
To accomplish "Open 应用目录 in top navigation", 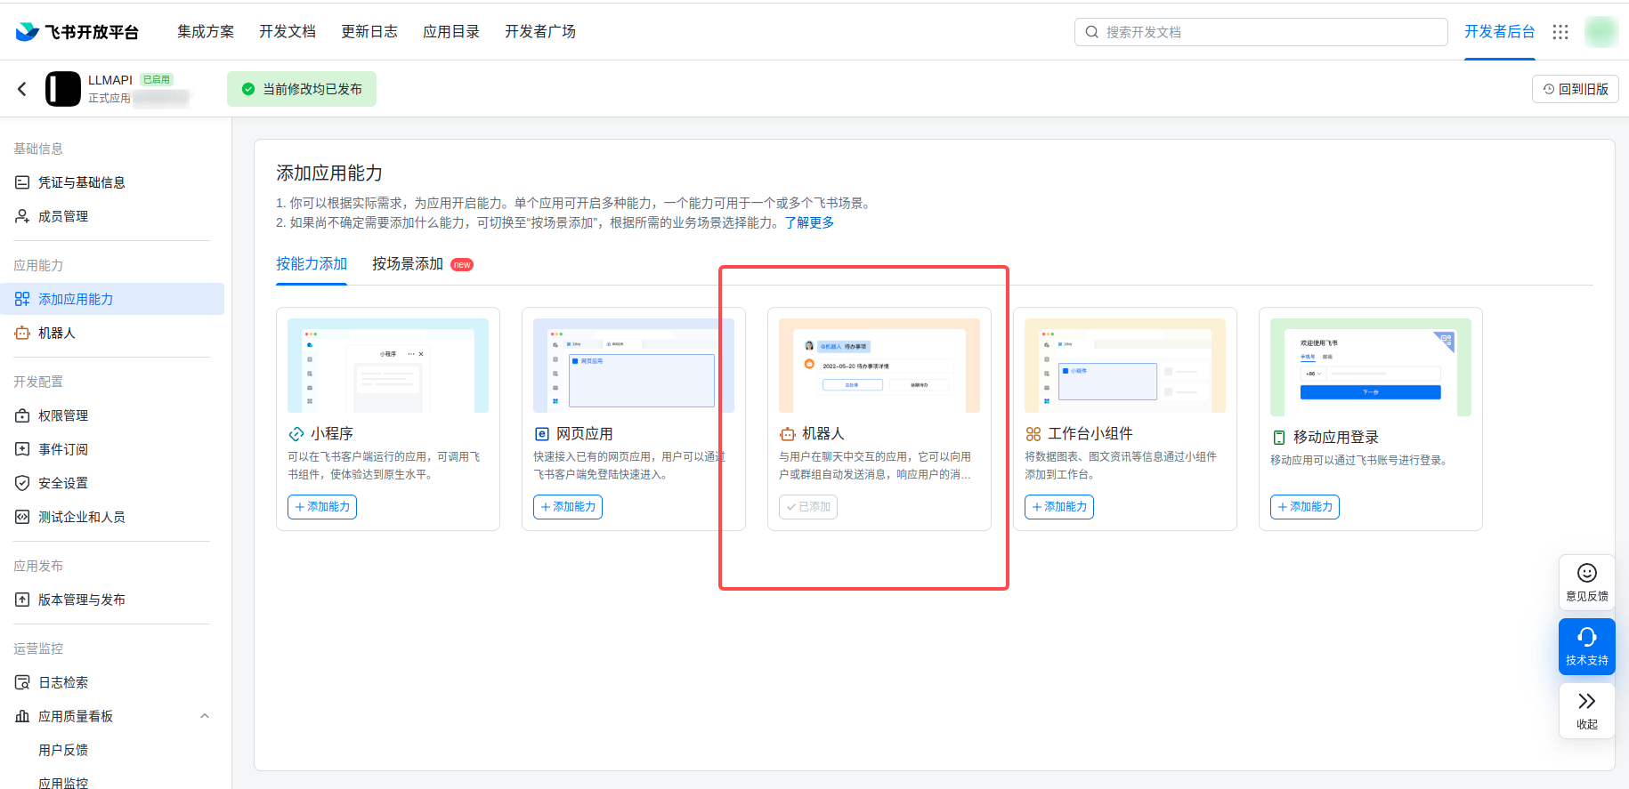I will (451, 32).
